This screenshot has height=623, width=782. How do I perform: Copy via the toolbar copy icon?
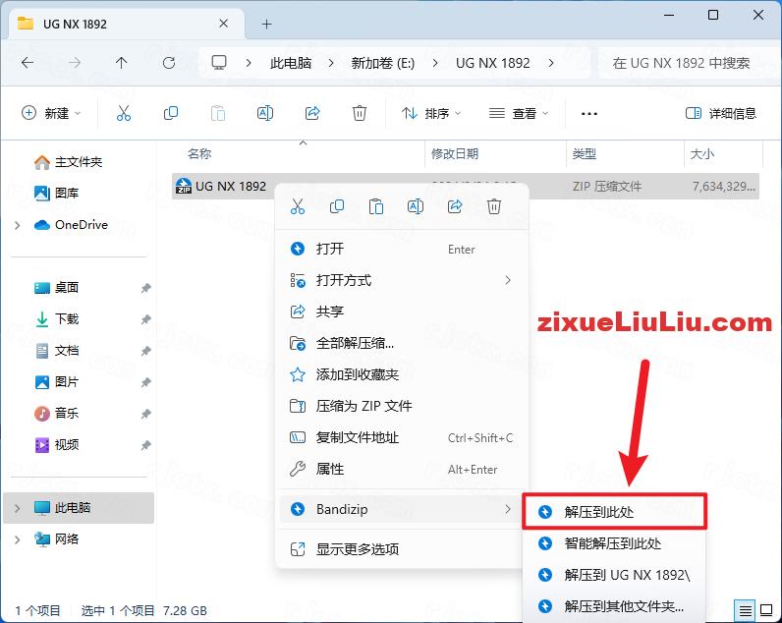[x=171, y=113]
